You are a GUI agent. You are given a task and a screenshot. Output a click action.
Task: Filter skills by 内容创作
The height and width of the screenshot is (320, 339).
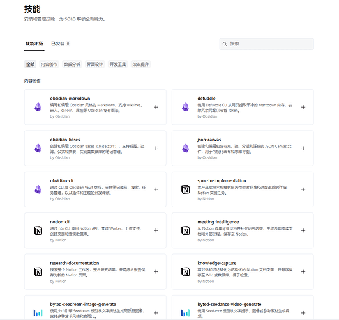tap(49, 64)
